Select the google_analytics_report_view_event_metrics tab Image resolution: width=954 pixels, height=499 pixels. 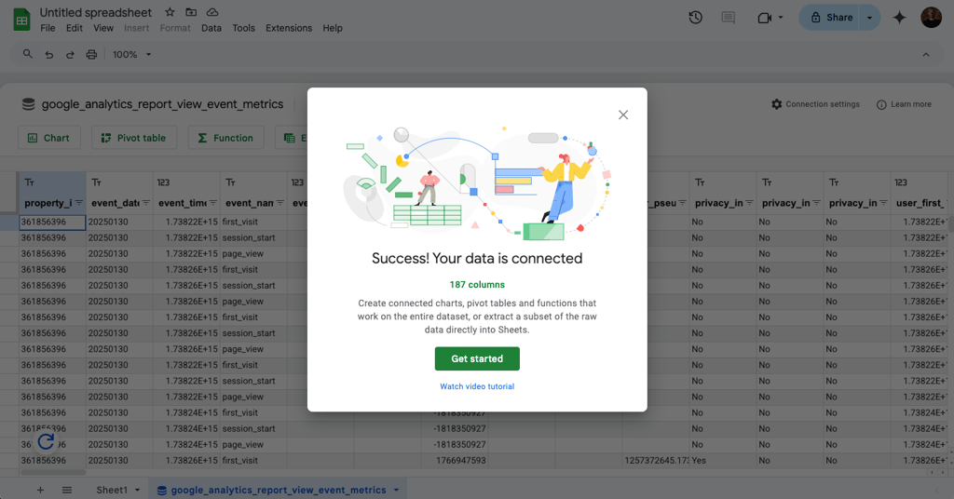(x=278, y=490)
